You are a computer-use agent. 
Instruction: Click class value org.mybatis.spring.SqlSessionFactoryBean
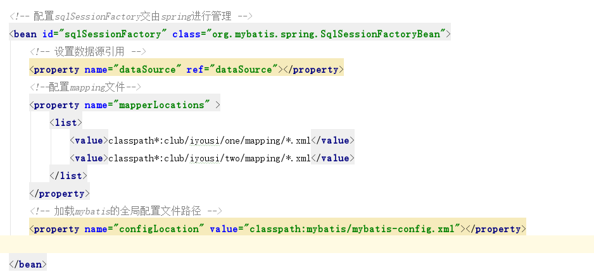click(x=325, y=34)
